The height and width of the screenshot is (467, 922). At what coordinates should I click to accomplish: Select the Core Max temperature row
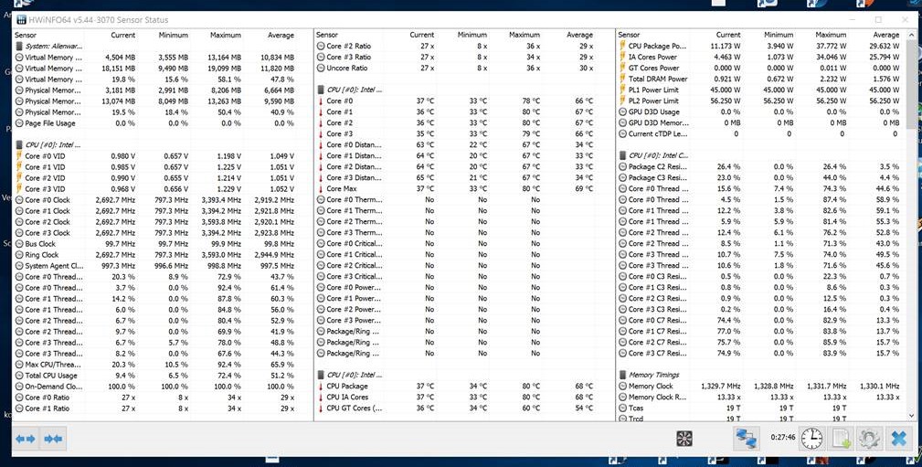point(341,188)
